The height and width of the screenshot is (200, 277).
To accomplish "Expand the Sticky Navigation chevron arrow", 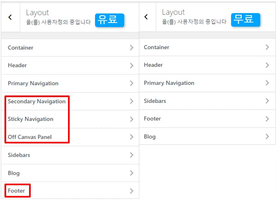I will click(x=132, y=119).
